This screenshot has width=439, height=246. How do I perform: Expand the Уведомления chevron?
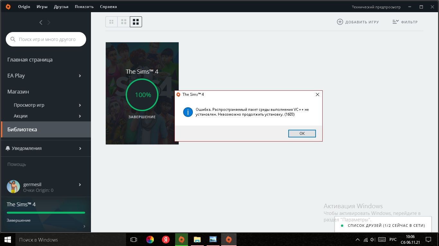(80, 149)
